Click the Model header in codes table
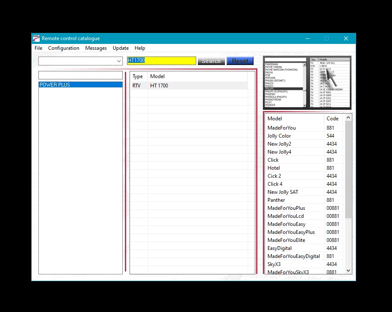The height and width of the screenshot is (312, 392). point(294,119)
